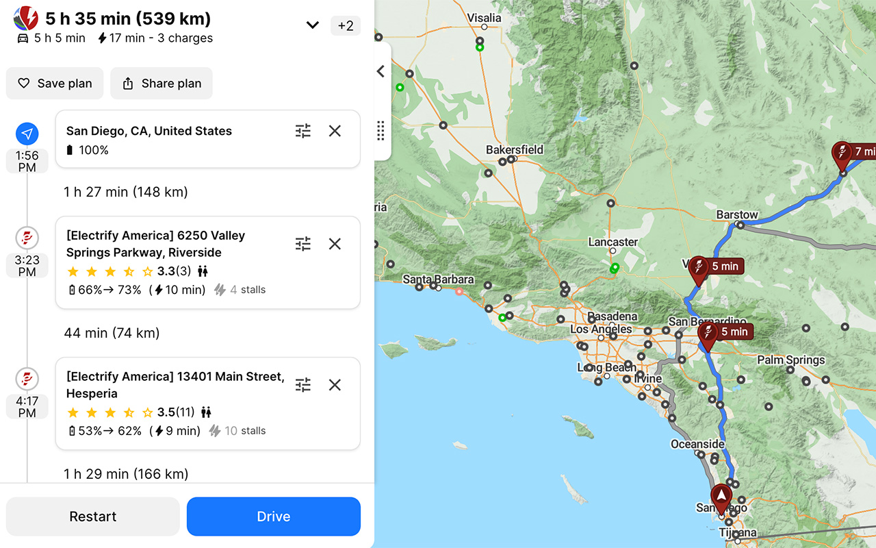Adjust charger settings for the Valley Springs Parkway stop
The image size is (876, 548).
(x=303, y=244)
